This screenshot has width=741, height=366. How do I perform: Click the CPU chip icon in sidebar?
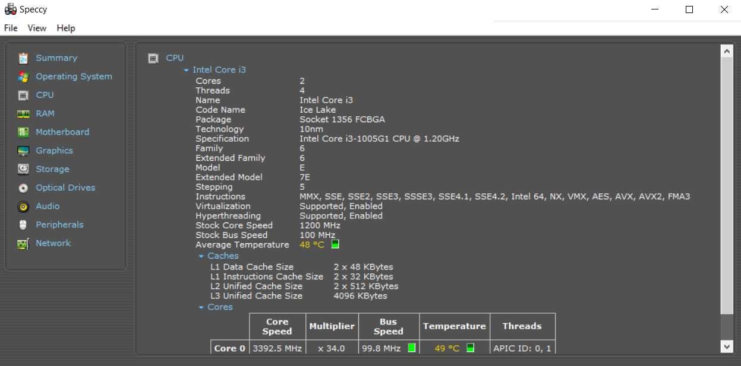tap(23, 95)
